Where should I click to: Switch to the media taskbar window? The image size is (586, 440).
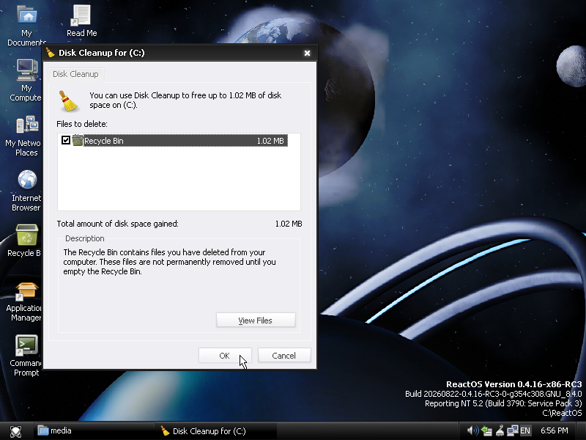point(94,431)
